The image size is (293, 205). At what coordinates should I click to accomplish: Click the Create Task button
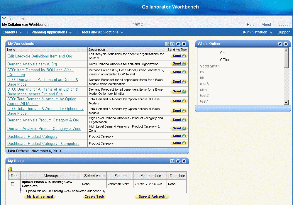pos(94,196)
